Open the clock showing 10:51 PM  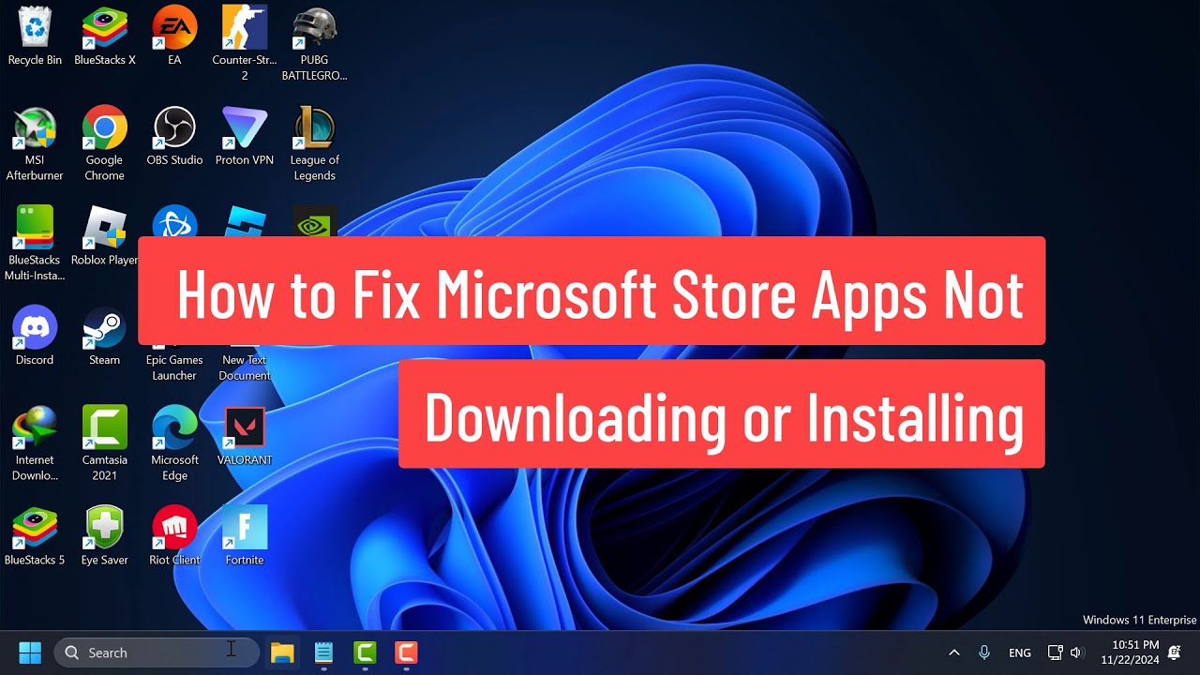(x=1129, y=652)
